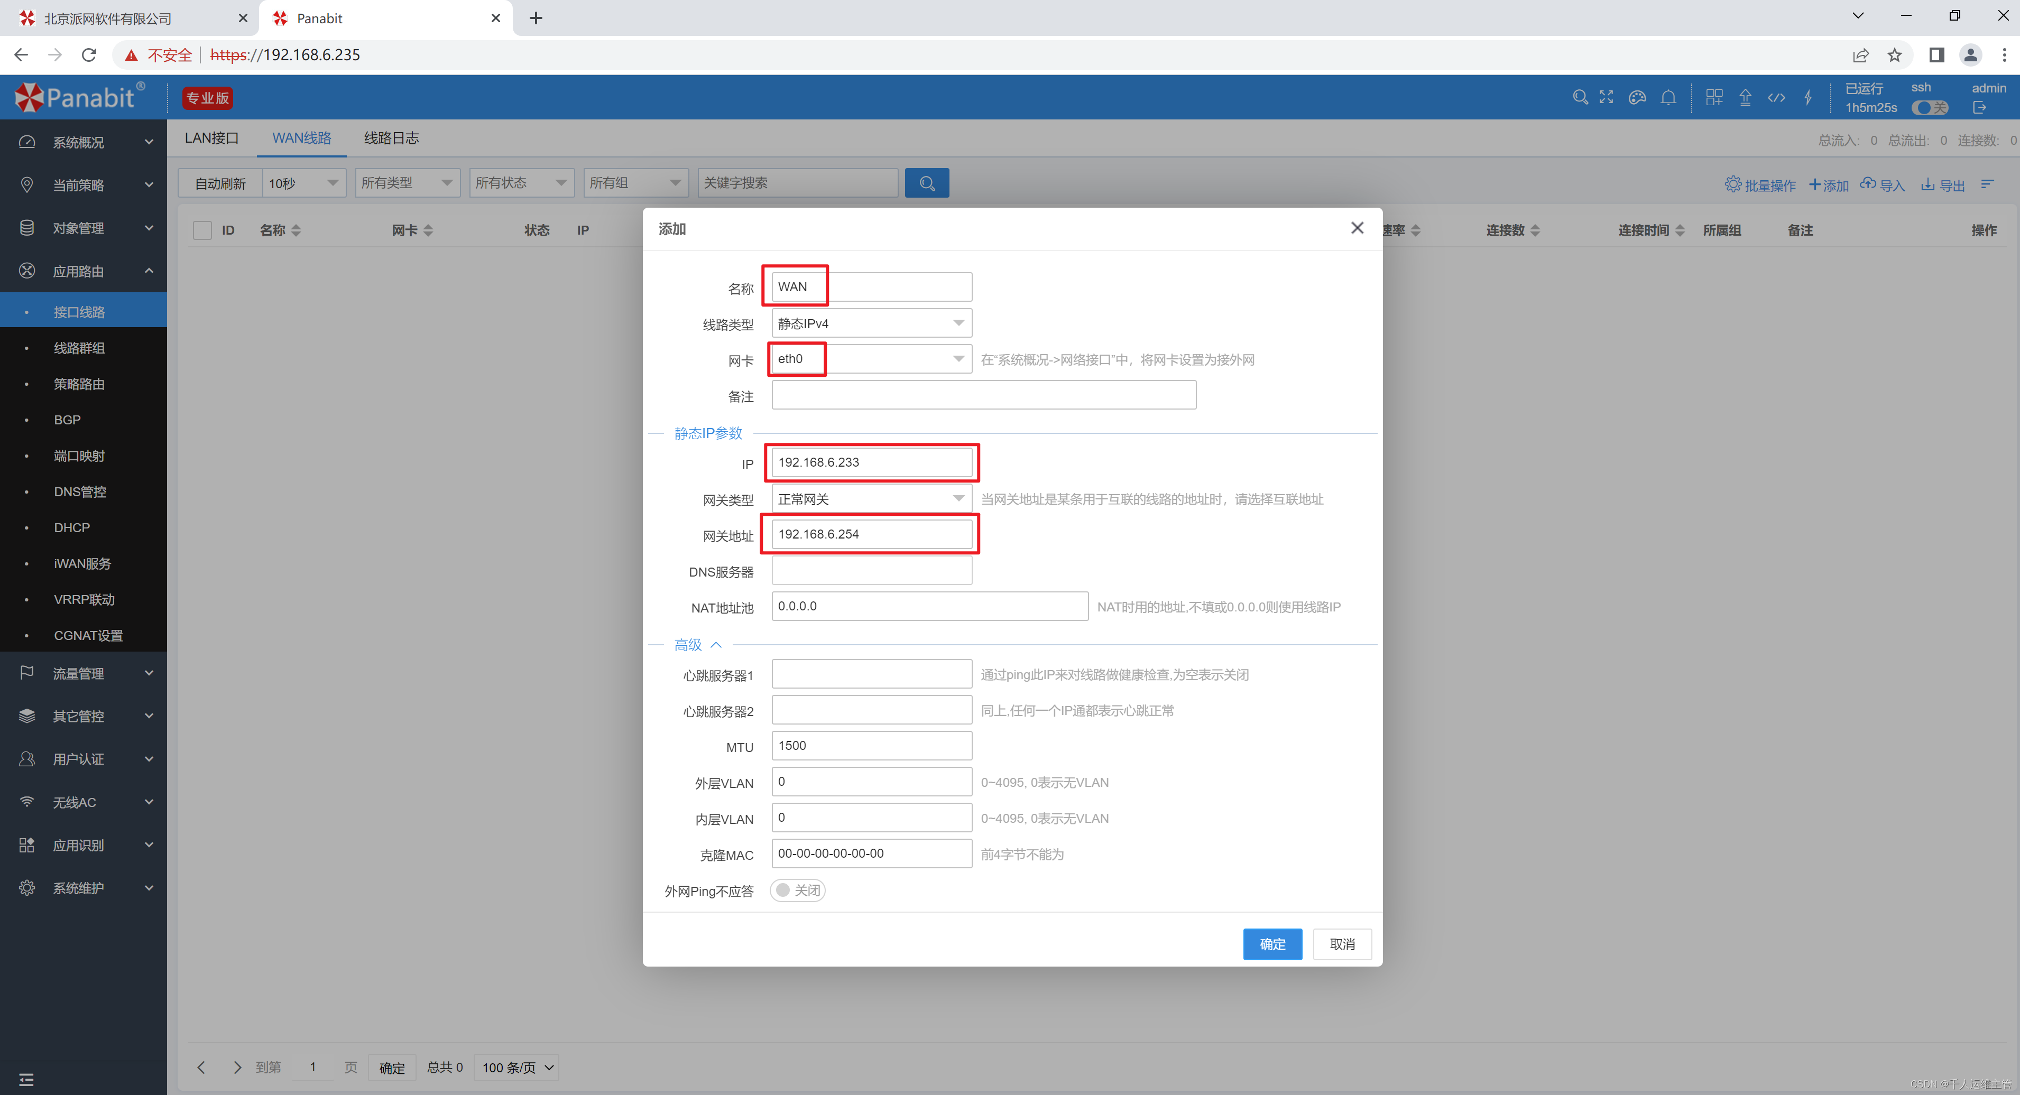The image size is (2020, 1095).
Task: Switch to LAN接口 tab
Action: tap(211, 138)
